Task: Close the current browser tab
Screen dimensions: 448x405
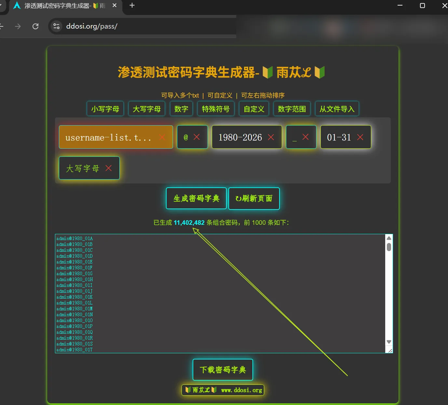Action: [x=115, y=6]
